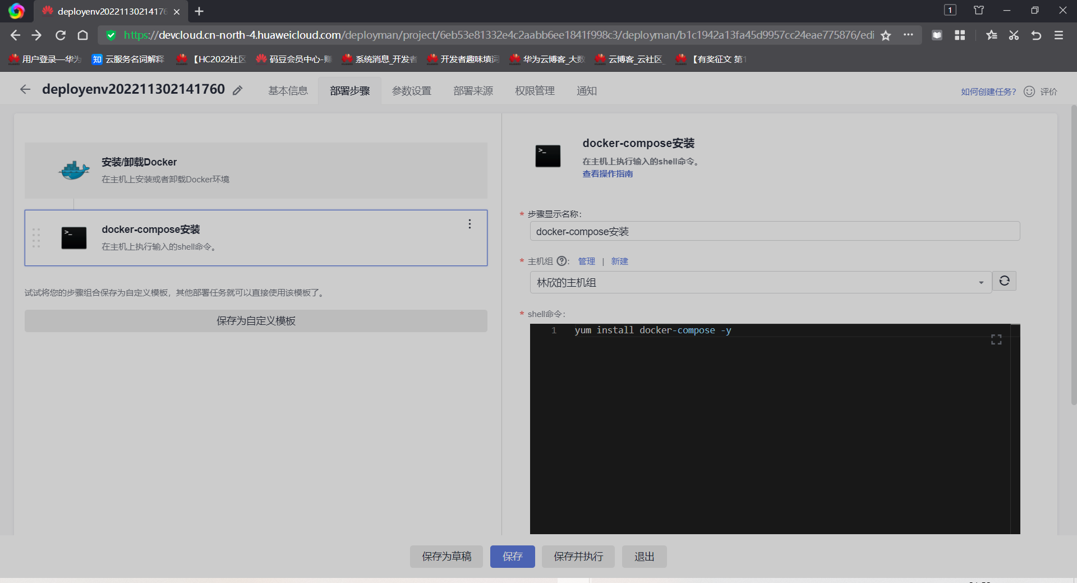This screenshot has width=1077, height=583.
Task: Click the page vertical scrollbar
Action: pos(1074,255)
